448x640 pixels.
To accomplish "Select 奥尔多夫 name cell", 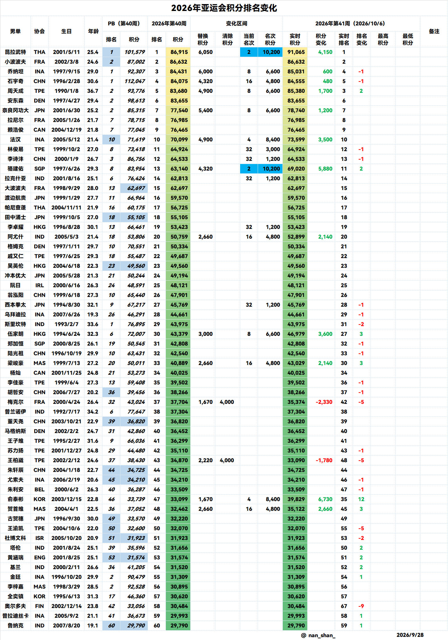I will coord(15,606).
